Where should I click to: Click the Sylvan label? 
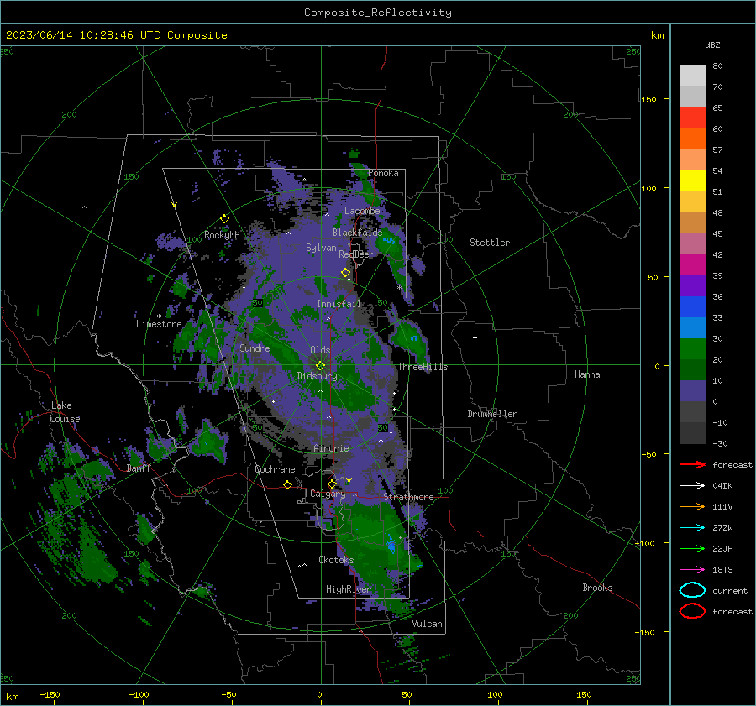(321, 248)
